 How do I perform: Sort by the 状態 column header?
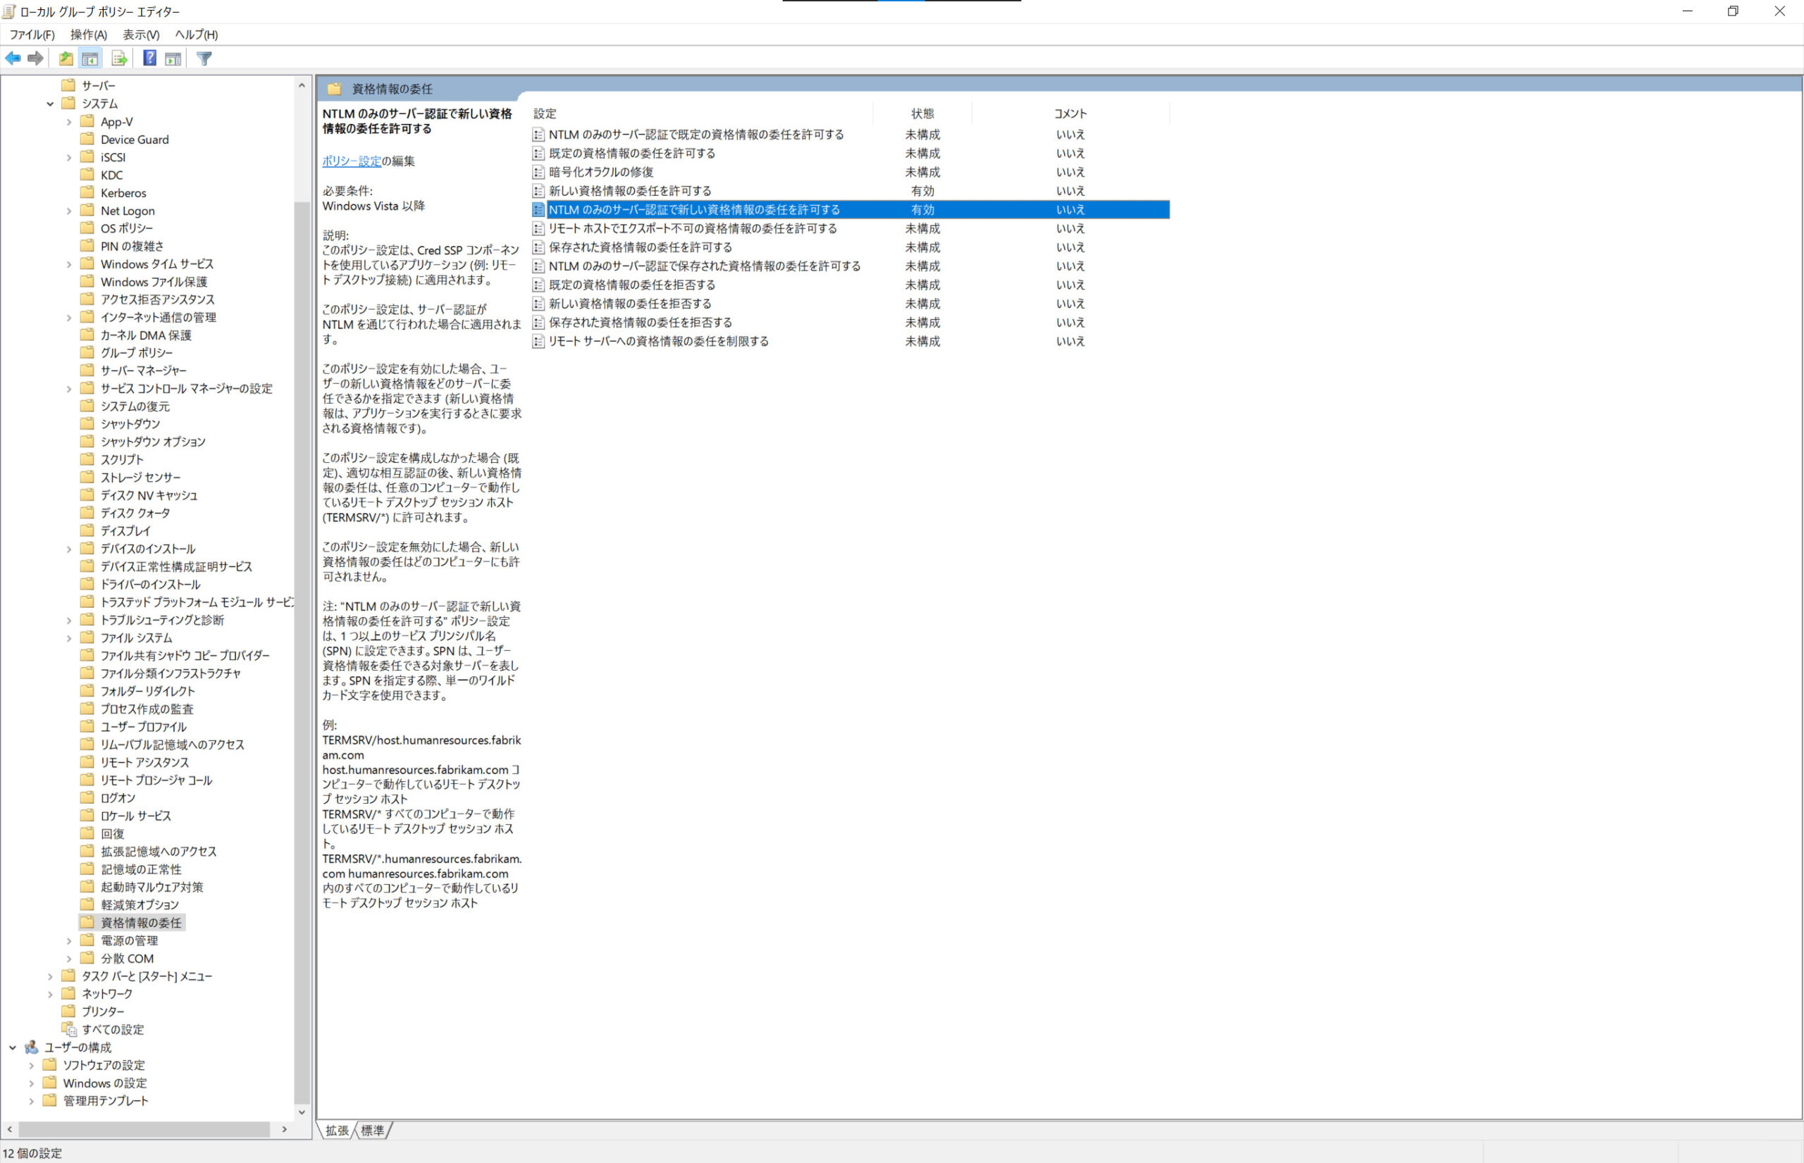[922, 113]
